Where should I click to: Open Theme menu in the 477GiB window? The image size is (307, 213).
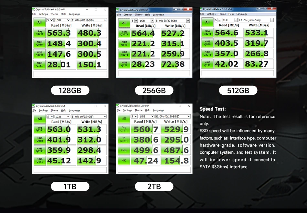(x=222, y=14)
